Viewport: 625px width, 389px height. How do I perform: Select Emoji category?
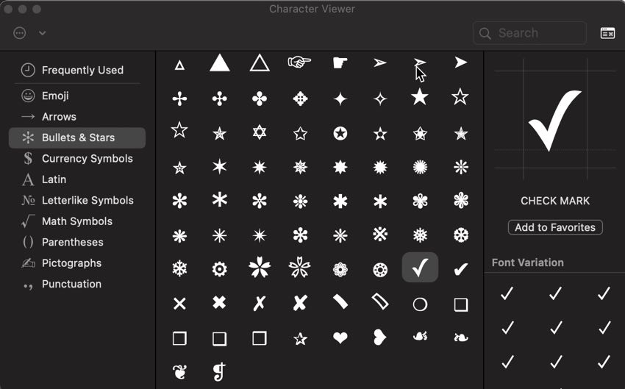click(x=77, y=96)
